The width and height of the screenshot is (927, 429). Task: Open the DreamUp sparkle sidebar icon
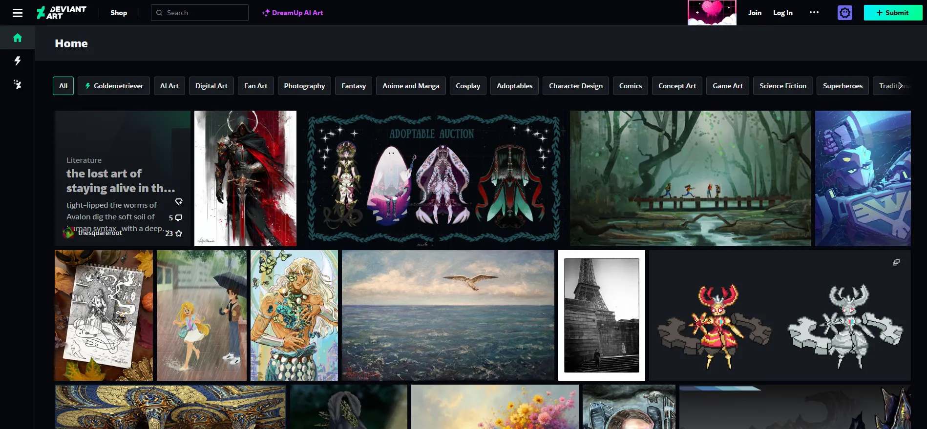(x=18, y=85)
